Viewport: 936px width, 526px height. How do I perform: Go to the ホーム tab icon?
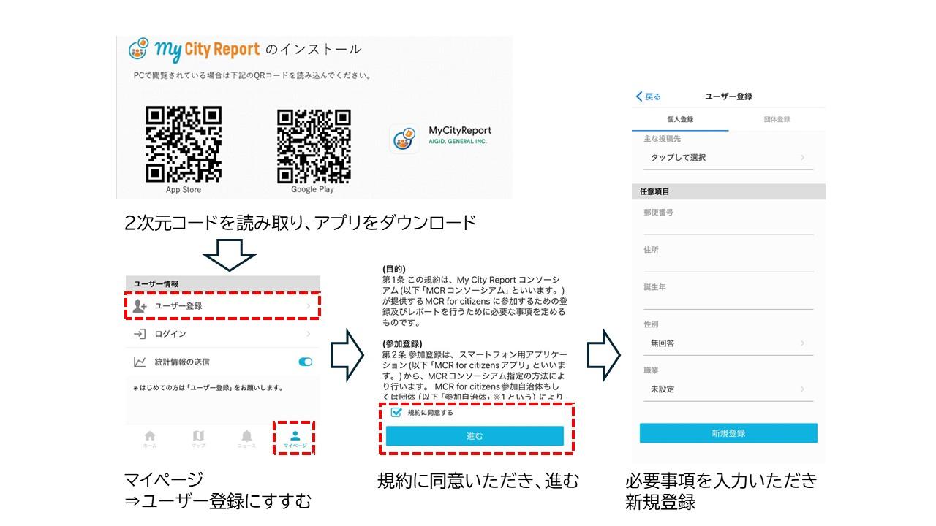(x=150, y=436)
